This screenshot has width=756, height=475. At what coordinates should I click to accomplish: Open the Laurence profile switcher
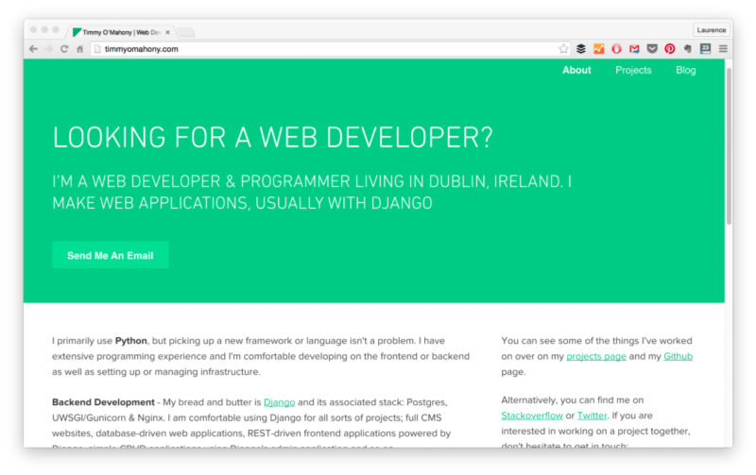[712, 30]
